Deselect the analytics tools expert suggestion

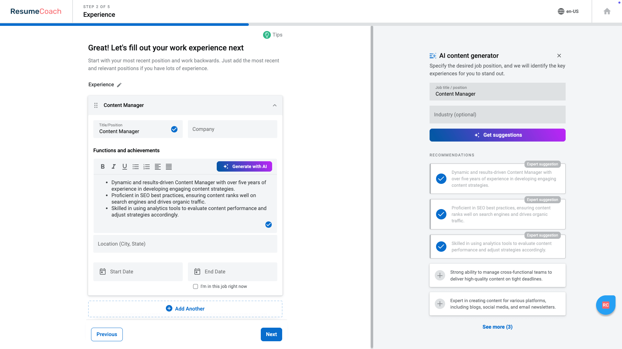(x=441, y=247)
